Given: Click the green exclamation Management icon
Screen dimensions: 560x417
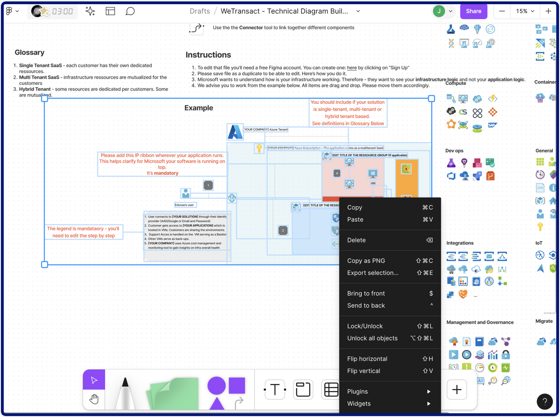Looking at the screenshot, I should (x=466, y=368).
